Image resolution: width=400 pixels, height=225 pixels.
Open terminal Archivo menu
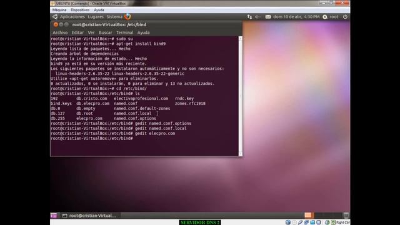60,32
